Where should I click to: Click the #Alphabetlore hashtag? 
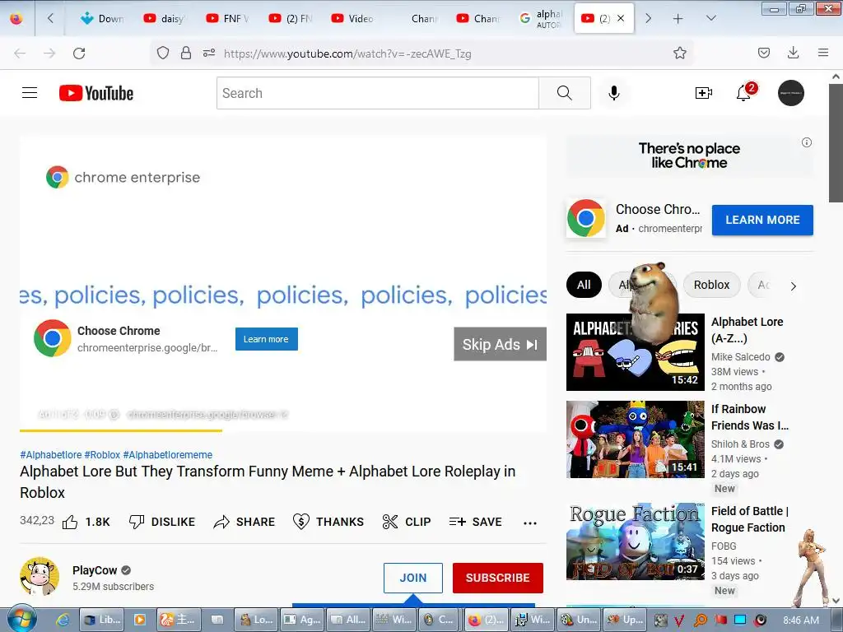coord(50,454)
